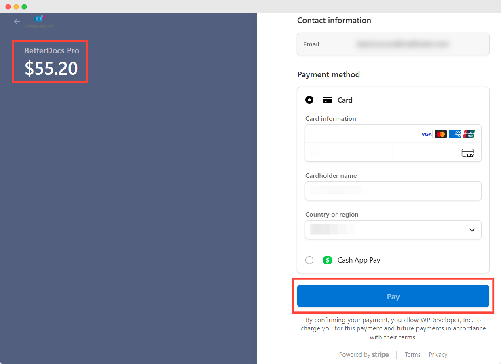
Task: Click the BetterDocs Pro price display
Action: 50,61
